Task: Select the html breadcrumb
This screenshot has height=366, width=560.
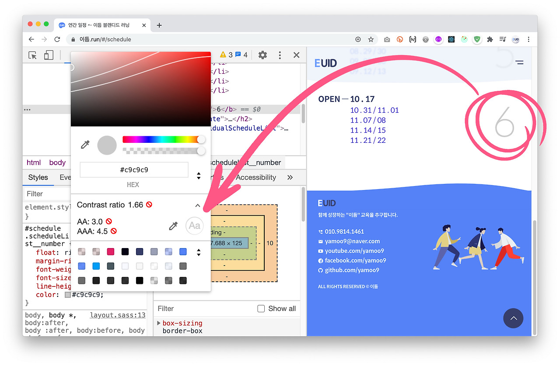Action: pyautogui.click(x=34, y=162)
